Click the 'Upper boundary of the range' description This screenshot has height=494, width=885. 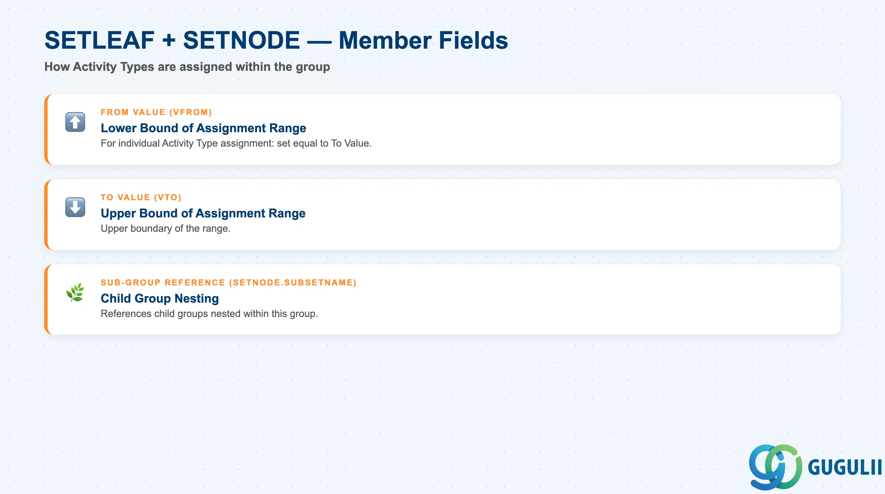166,228
